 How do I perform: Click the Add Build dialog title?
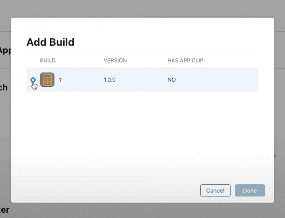pos(50,42)
